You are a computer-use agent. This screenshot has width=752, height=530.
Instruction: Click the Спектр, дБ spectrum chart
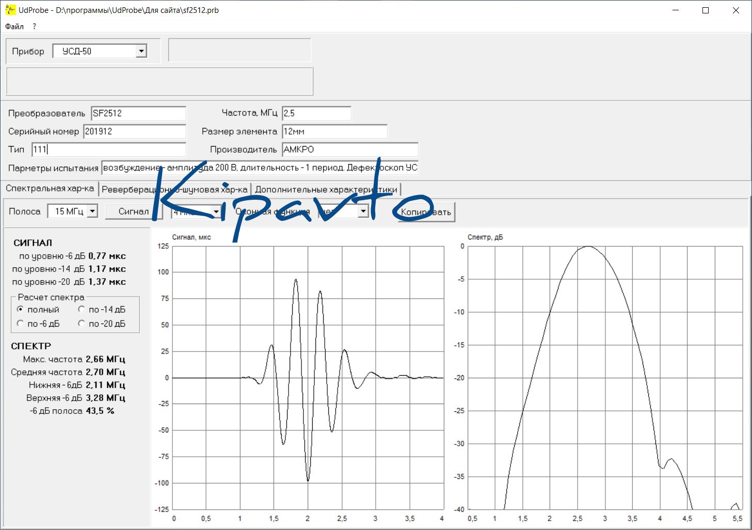[605, 378]
